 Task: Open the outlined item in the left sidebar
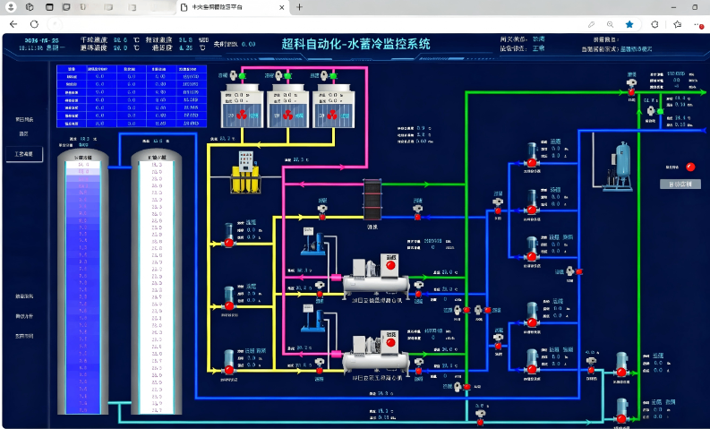(24, 154)
